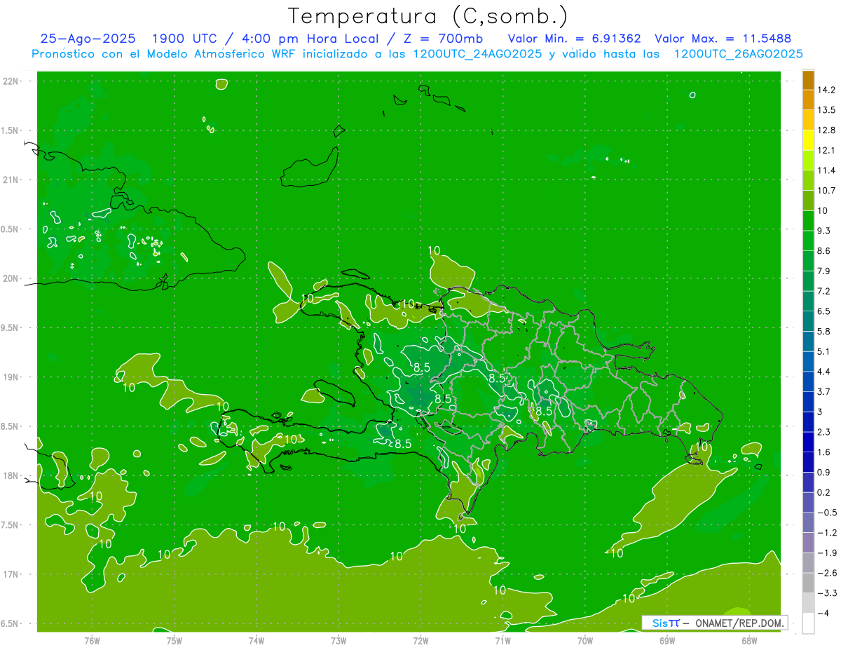Click the legend value "-3.3"
Viewport: 841px width, 650px height.
[826, 593]
